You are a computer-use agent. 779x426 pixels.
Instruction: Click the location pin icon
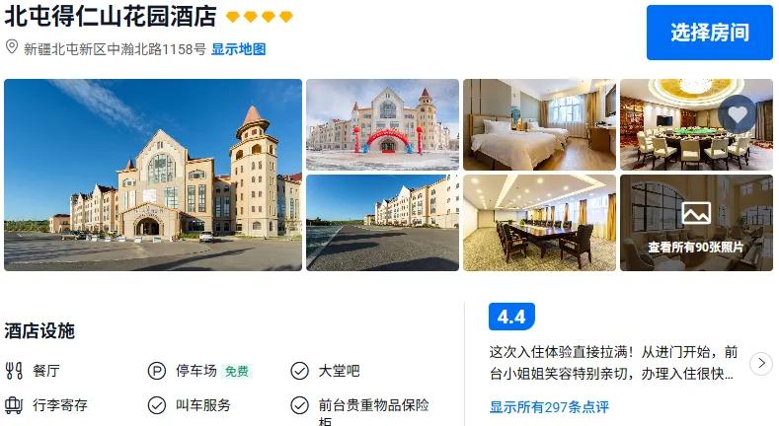point(12,47)
